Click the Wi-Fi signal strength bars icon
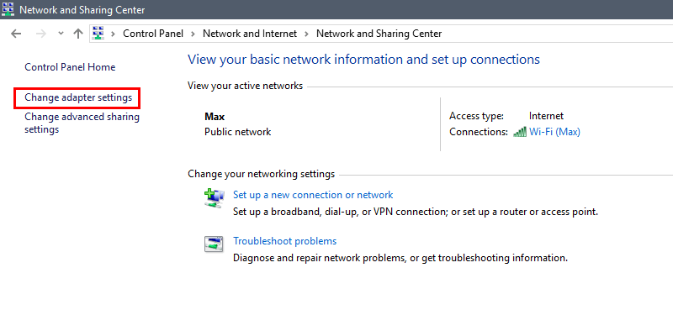The image size is (673, 336). (520, 133)
